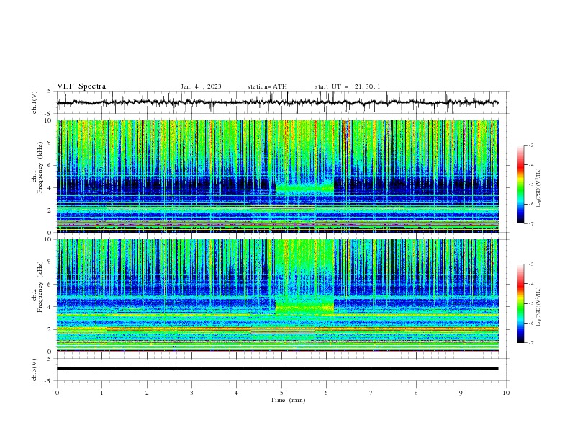Click the ch.1 spectrogram panel

[x=277, y=176]
